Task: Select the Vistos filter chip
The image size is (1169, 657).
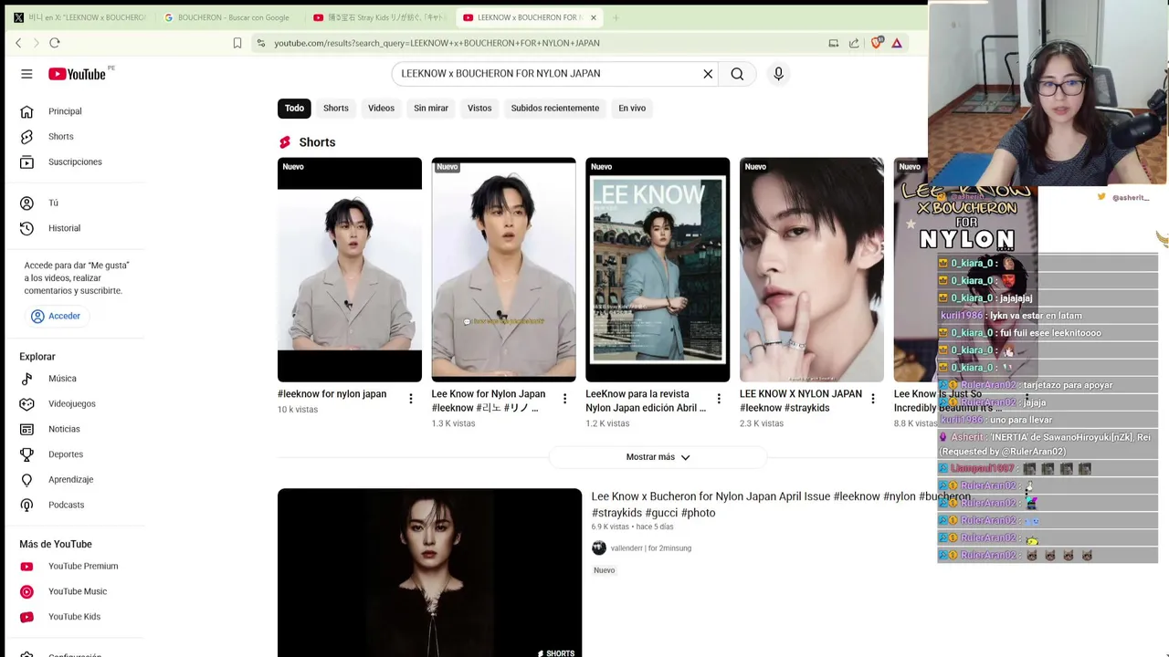Action: pos(479,109)
